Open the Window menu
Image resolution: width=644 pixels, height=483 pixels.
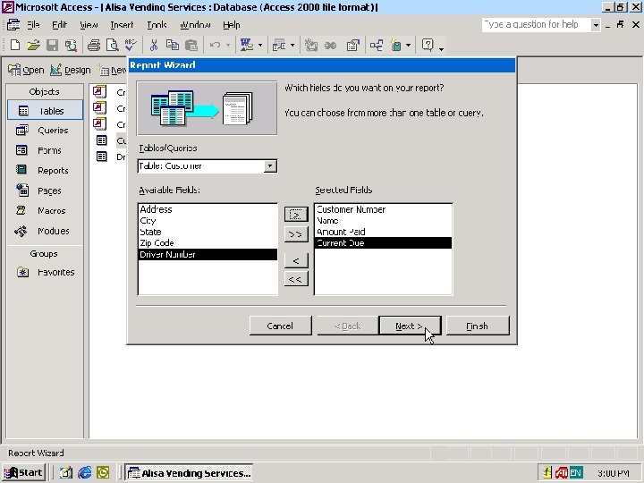(195, 25)
